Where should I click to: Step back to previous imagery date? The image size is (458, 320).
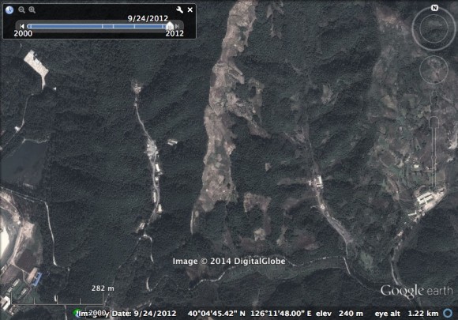click(21, 26)
